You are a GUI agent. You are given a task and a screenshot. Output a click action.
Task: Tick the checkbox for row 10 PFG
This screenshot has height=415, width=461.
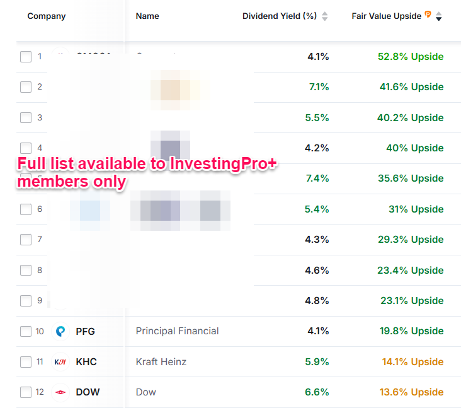click(26, 331)
